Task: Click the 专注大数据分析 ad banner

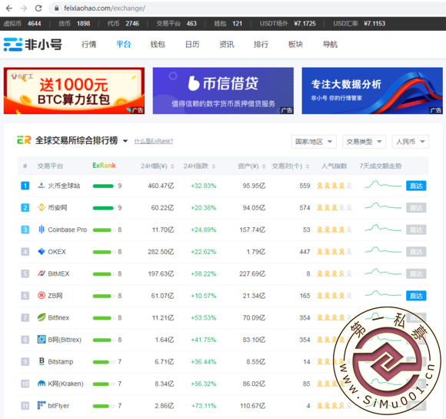Action: [x=372, y=91]
